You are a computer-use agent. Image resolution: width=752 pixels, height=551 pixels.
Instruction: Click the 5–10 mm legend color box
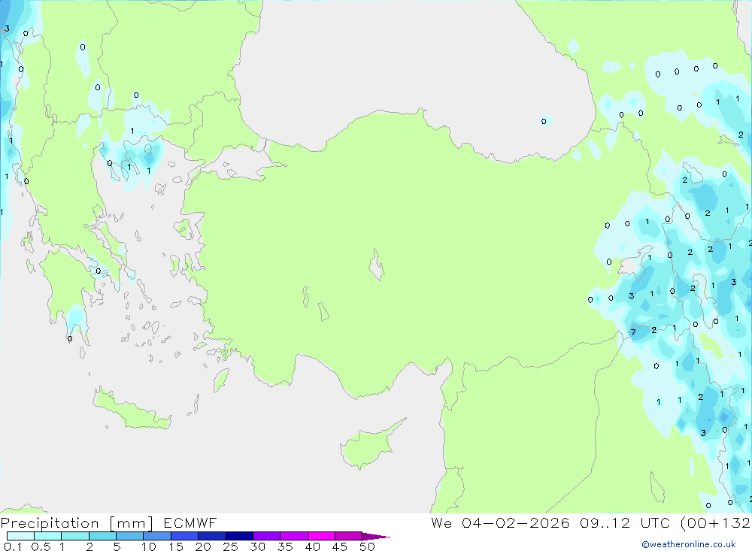pos(129,536)
